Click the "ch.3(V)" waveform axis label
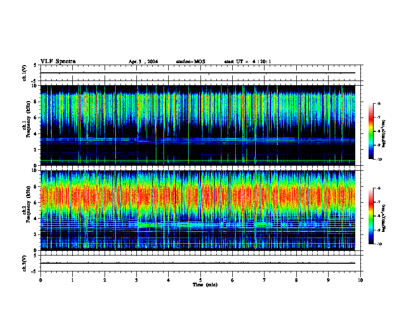 [25, 263]
